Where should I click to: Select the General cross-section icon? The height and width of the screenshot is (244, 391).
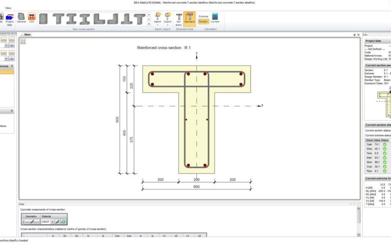pyautogui.click(x=21, y=18)
